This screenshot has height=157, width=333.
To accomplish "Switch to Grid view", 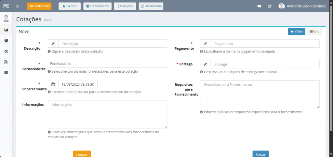I will [x=314, y=31].
